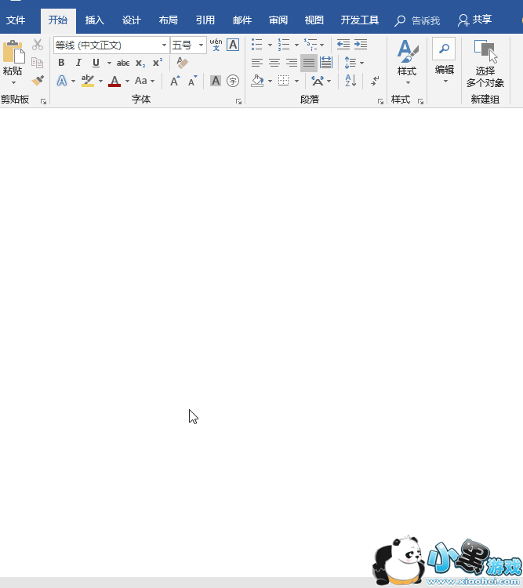This screenshot has width=523, height=588.
Task: Click the enclosed character icon
Action: pos(233,81)
